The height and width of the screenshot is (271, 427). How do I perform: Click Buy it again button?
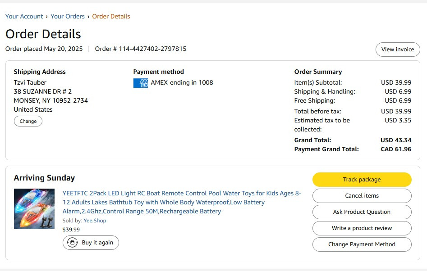(x=91, y=243)
